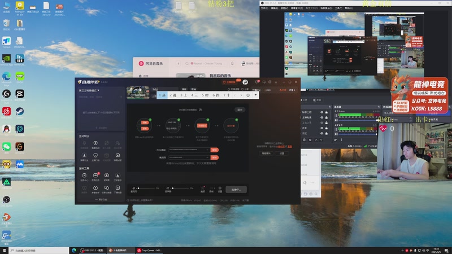Go back in NetEase Cloud Music window
The width and height of the screenshot is (452, 254).
pyautogui.click(x=179, y=63)
